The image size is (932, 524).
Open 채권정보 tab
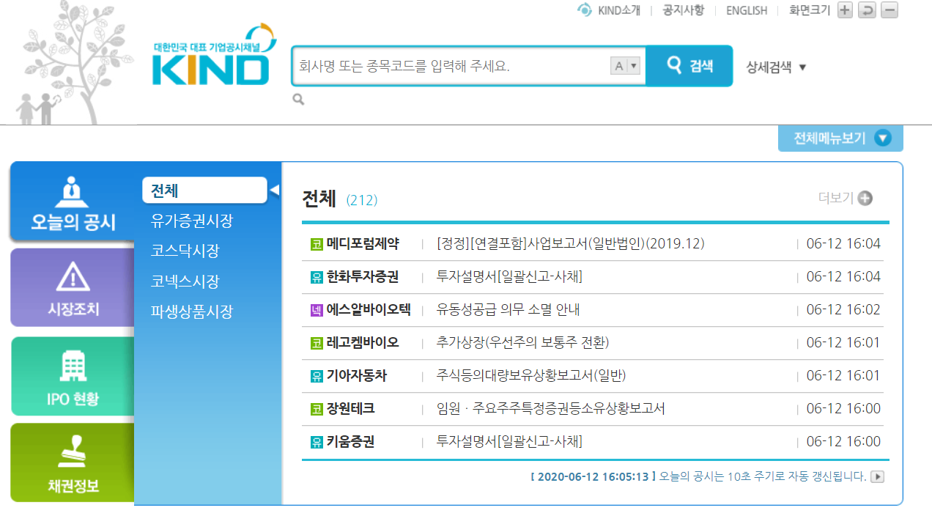pos(73,463)
